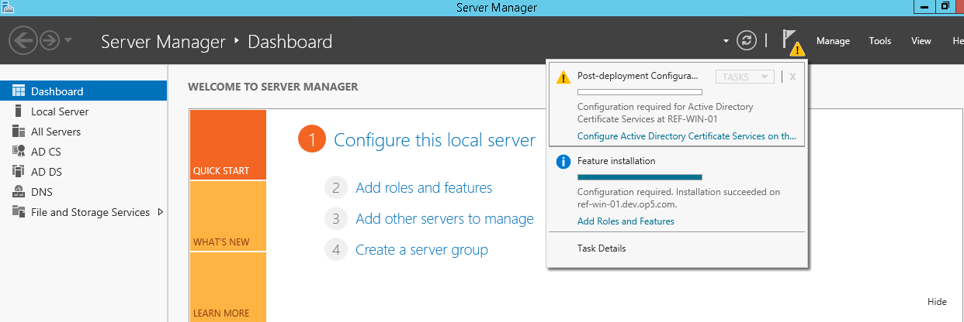Image resolution: width=964 pixels, height=322 pixels.
Task: Select the LEARN MORE tile
Action: tap(227, 287)
